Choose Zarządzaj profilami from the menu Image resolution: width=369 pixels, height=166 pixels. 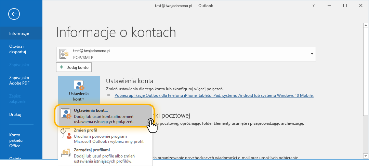105,155
